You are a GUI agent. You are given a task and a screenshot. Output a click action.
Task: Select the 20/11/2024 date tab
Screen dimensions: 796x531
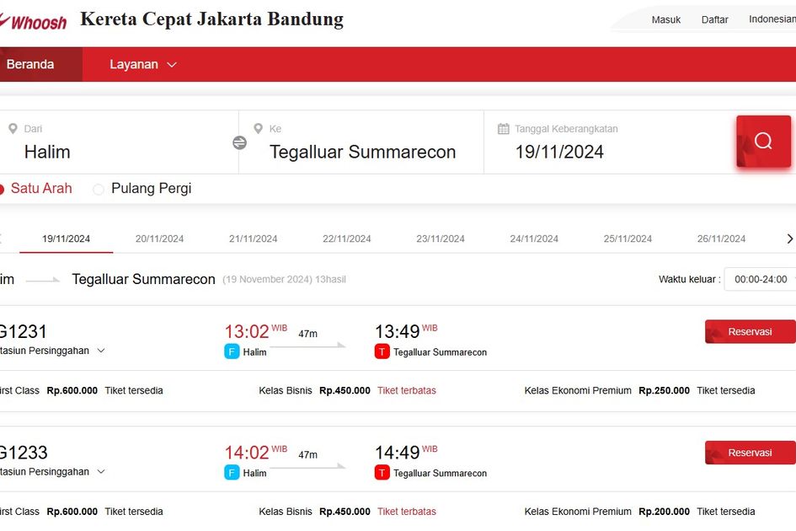tap(159, 239)
